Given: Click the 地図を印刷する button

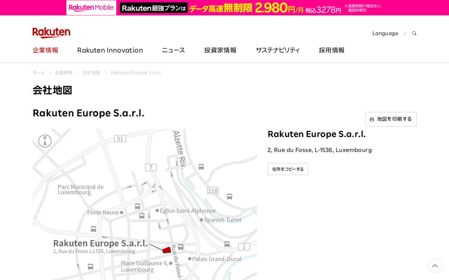Looking at the screenshot, I should tap(391, 119).
